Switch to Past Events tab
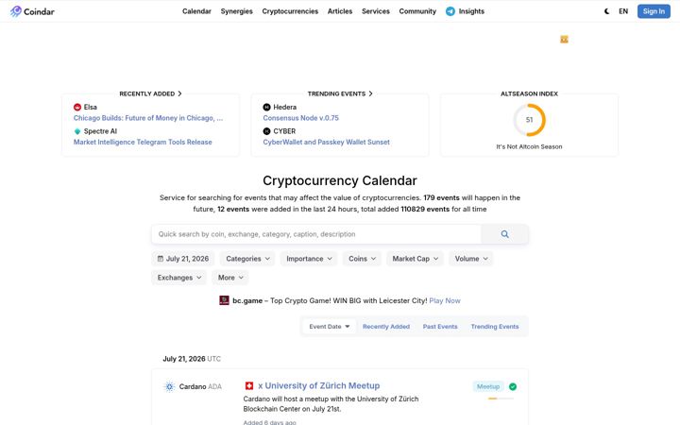 point(440,327)
